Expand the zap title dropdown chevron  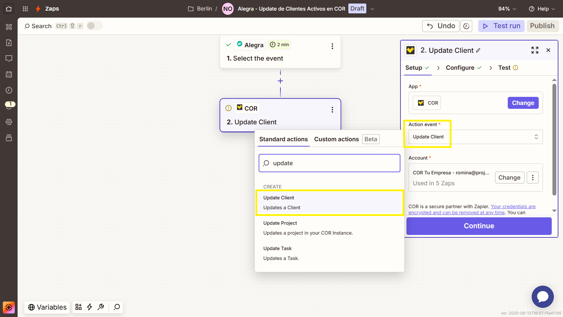point(372,9)
